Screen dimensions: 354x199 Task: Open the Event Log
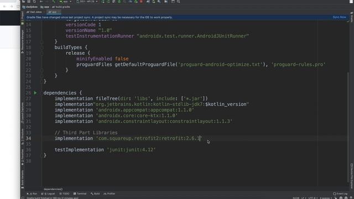pyautogui.click(x=340, y=193)
